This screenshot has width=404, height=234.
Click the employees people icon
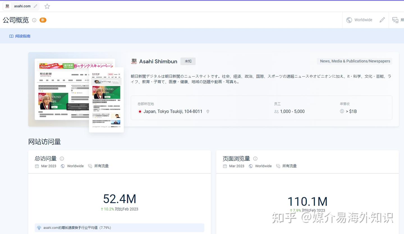tap(276, 111)
